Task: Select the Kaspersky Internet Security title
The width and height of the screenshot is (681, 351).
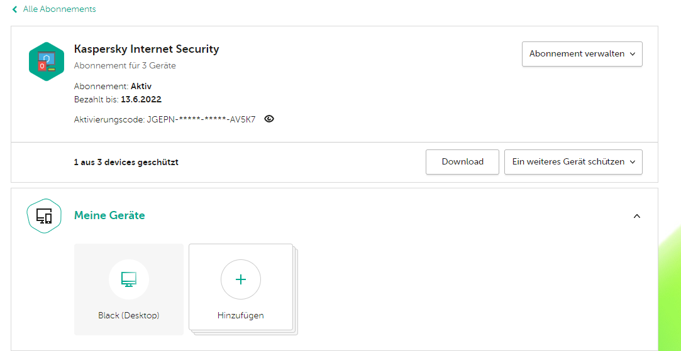Action: pos(147,49)
